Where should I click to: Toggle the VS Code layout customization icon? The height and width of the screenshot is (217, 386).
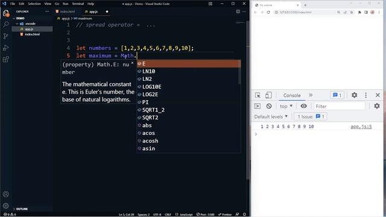pos(210,4)
